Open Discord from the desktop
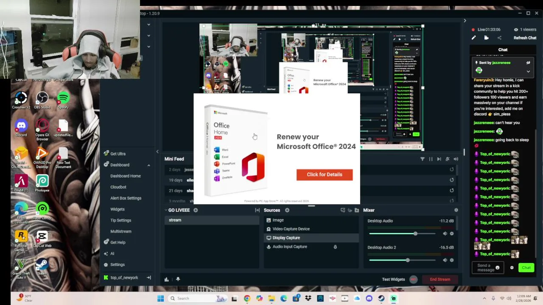The height and width of the screenshot is (305, 543). (x=21, y=128)
